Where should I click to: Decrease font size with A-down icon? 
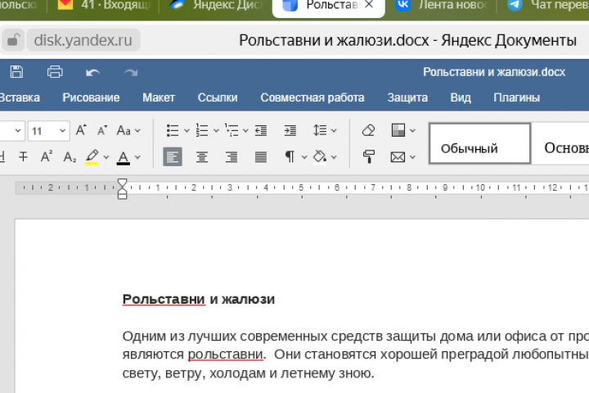[102, 130]
